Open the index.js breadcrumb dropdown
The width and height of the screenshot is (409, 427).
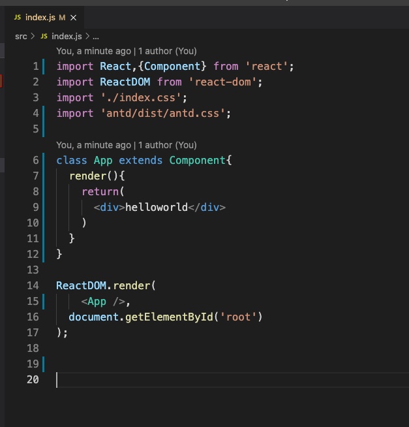[67, 37]
